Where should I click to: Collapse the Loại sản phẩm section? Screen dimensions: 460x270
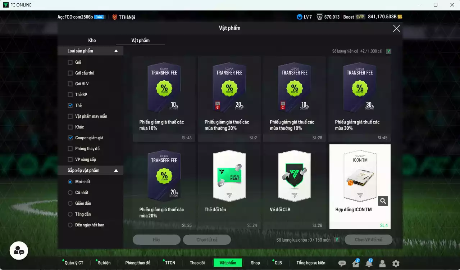[116, 51]
